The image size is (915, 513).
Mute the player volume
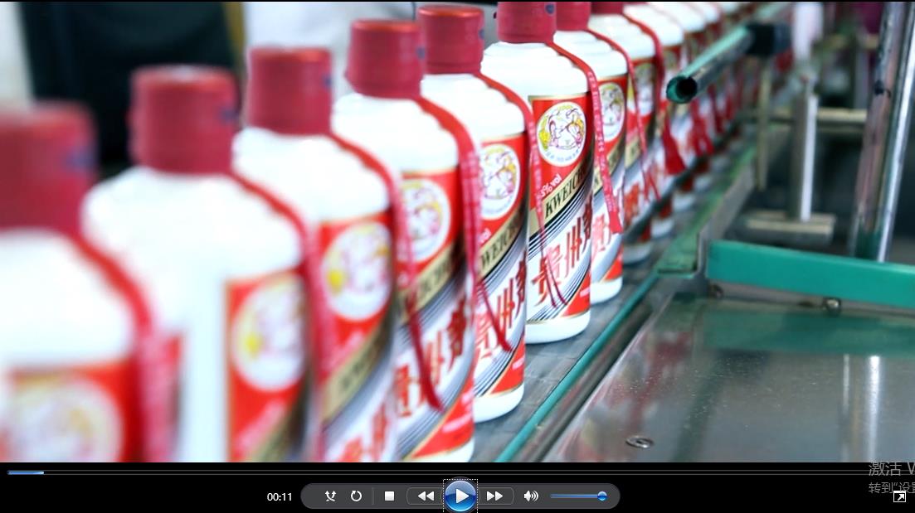pos(530,496)
